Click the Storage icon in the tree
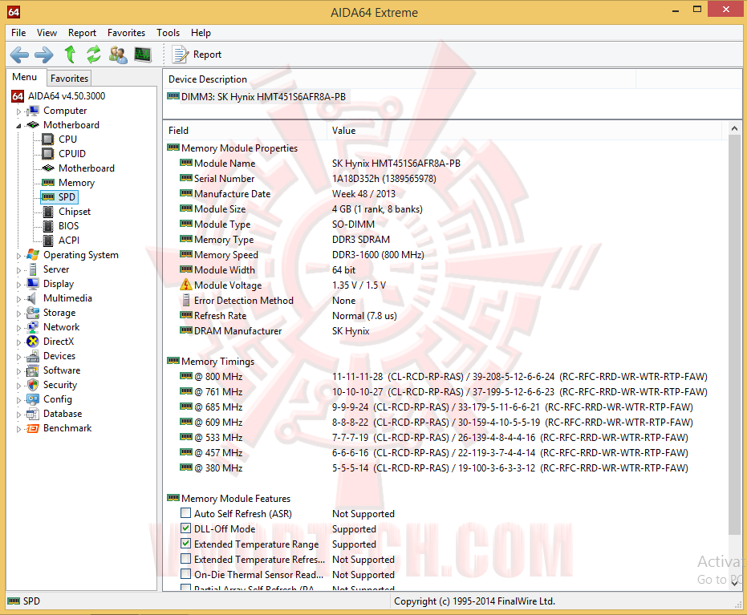Viewport: 747px width, 615px height. point(33,313)
